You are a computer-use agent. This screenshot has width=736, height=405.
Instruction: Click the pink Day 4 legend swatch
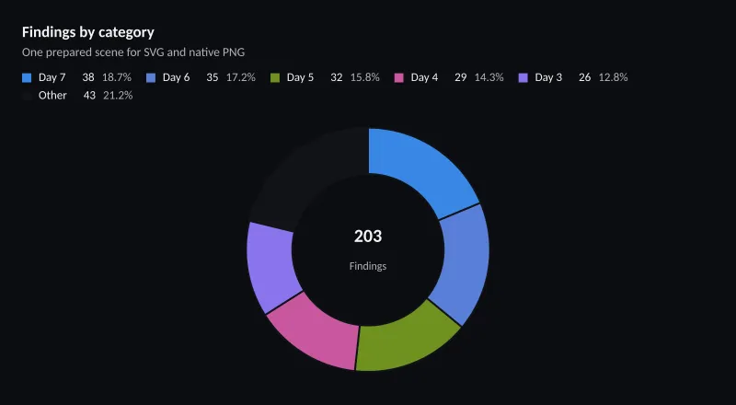click(399, 78)
